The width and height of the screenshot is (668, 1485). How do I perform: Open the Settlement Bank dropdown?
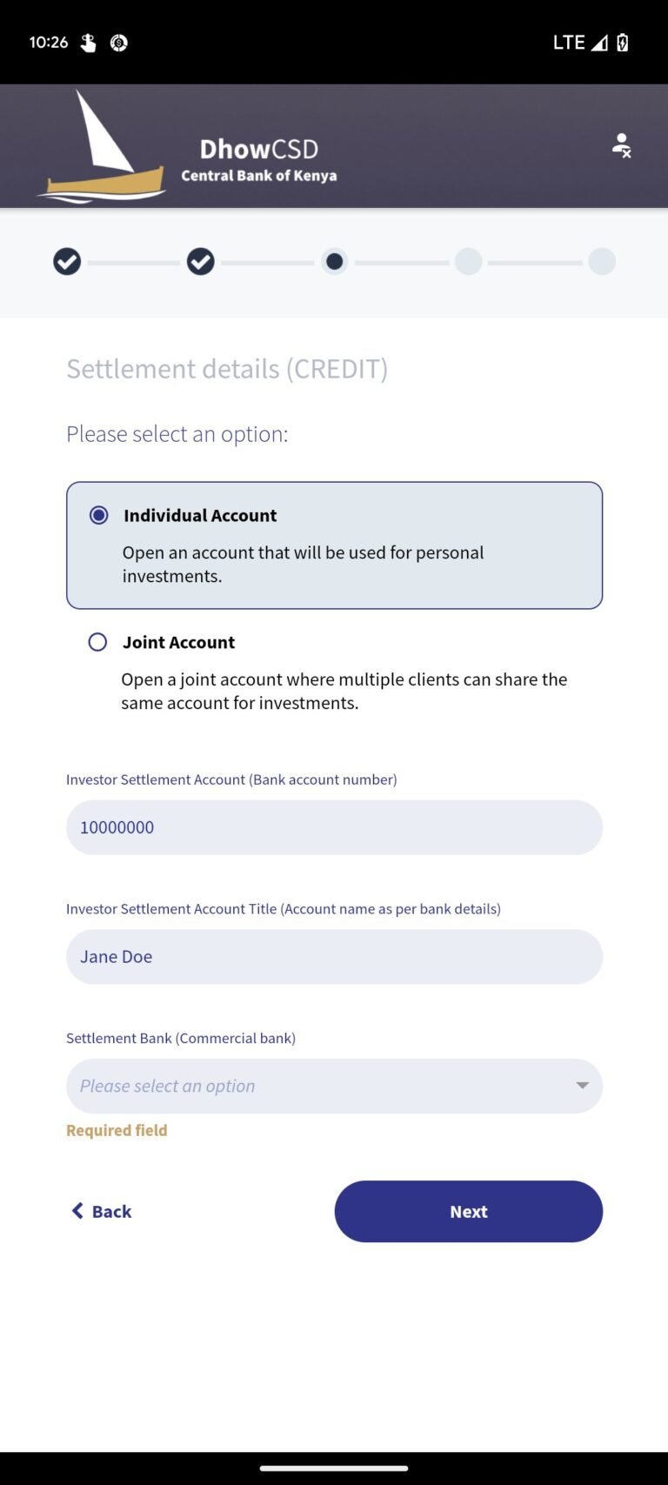point(334,1086)
